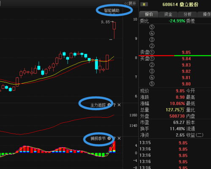The height and width of the screenshot is (169, 211).
Task: Open settings gear for 捕捞季节 indicator
Action: (109, 138)
